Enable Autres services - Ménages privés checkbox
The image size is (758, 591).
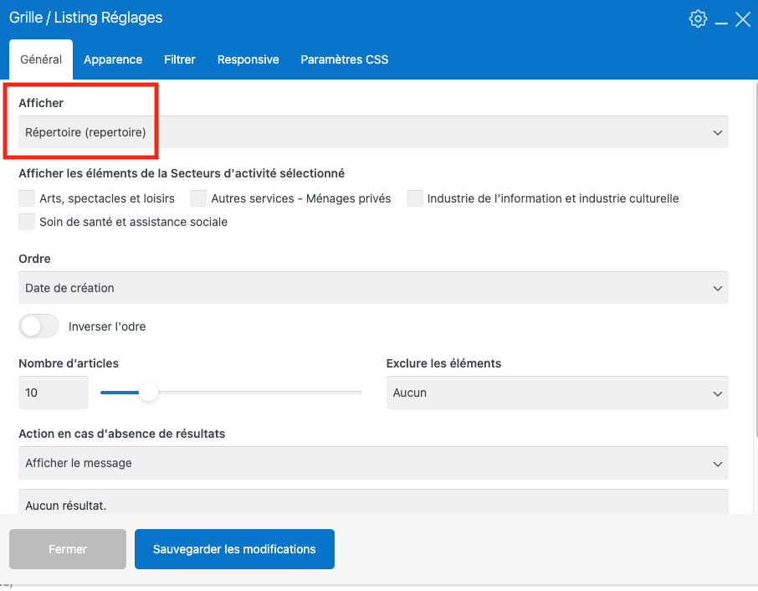pos(198,198)
